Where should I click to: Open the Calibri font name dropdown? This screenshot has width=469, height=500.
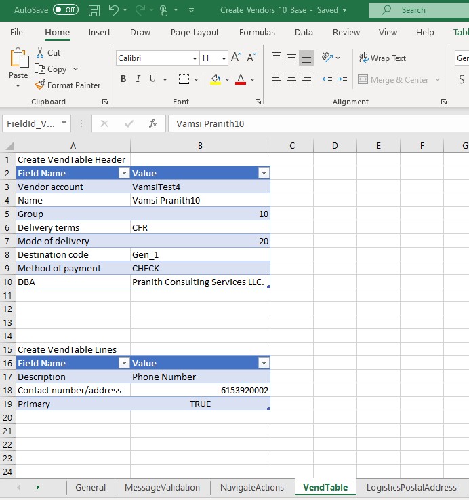point(195,58)
